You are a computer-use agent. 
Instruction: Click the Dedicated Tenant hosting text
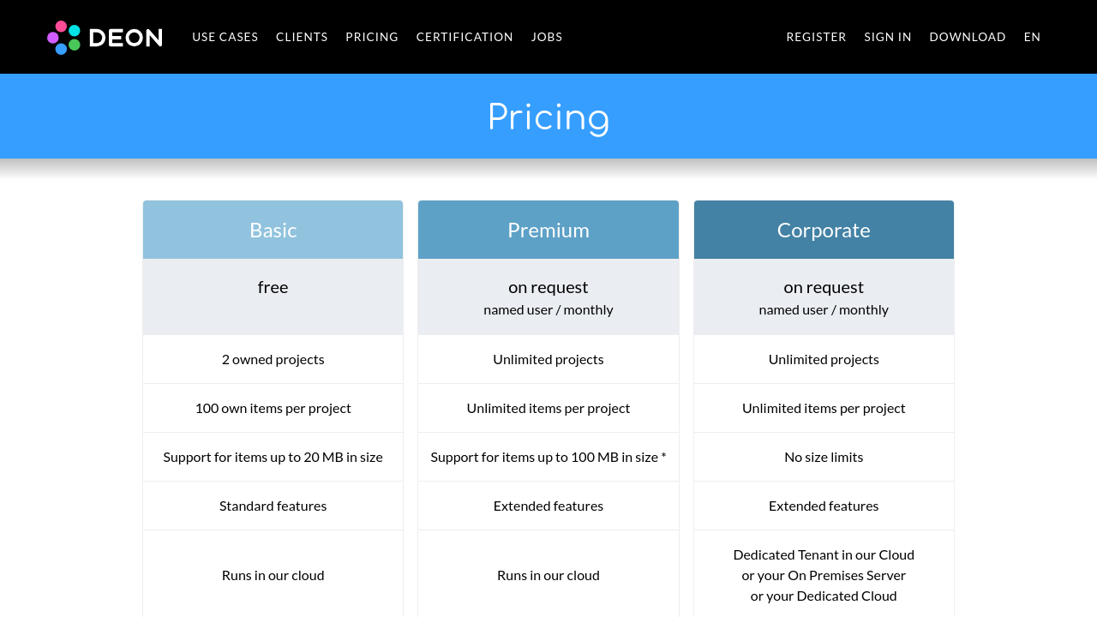coord(824,554)
